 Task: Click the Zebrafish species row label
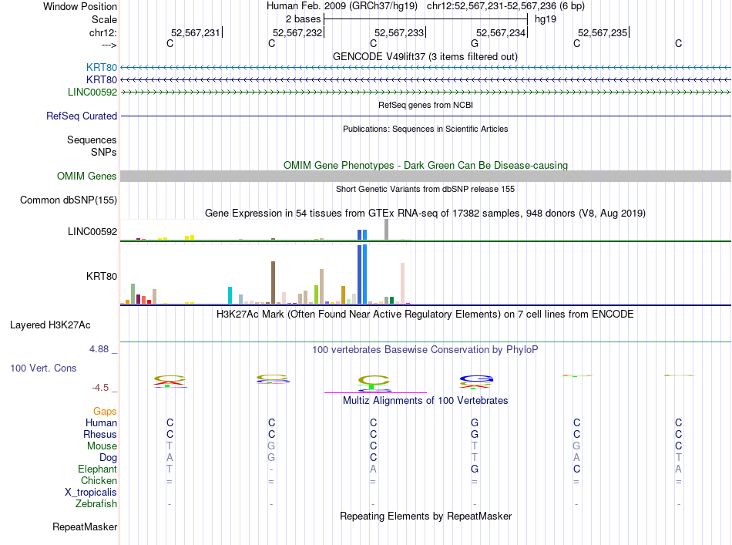pyautogui.click(x=96, y=504)
